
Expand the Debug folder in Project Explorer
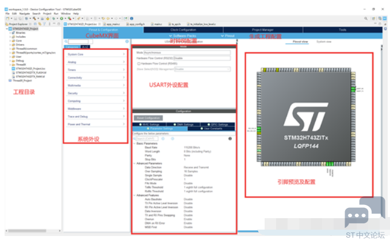coord(10,60)
